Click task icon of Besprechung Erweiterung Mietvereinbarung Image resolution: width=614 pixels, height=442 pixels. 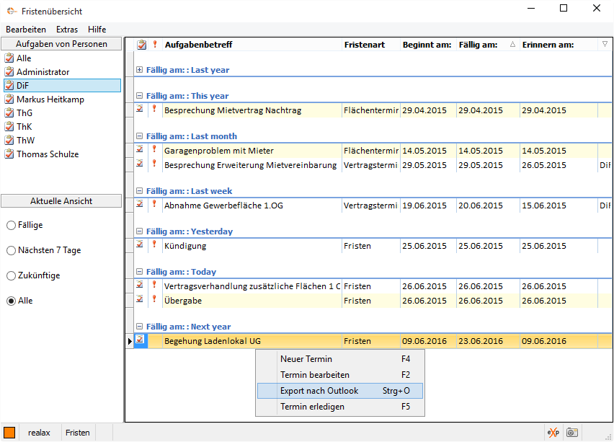[x=140, y=164]
